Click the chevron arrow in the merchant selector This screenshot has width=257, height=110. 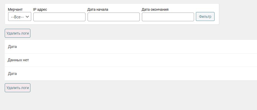coord(27,17)
